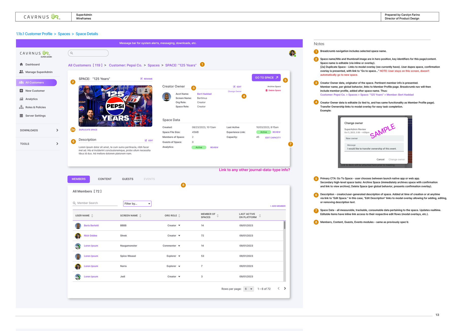
Task: Click the Rename pencil icon next to space name
Action: [141, 79]
